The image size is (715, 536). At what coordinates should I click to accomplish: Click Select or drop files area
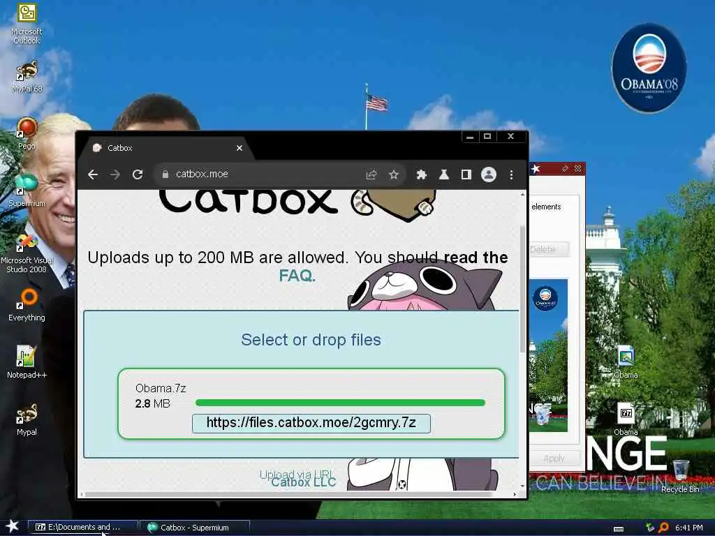point(311,340)
